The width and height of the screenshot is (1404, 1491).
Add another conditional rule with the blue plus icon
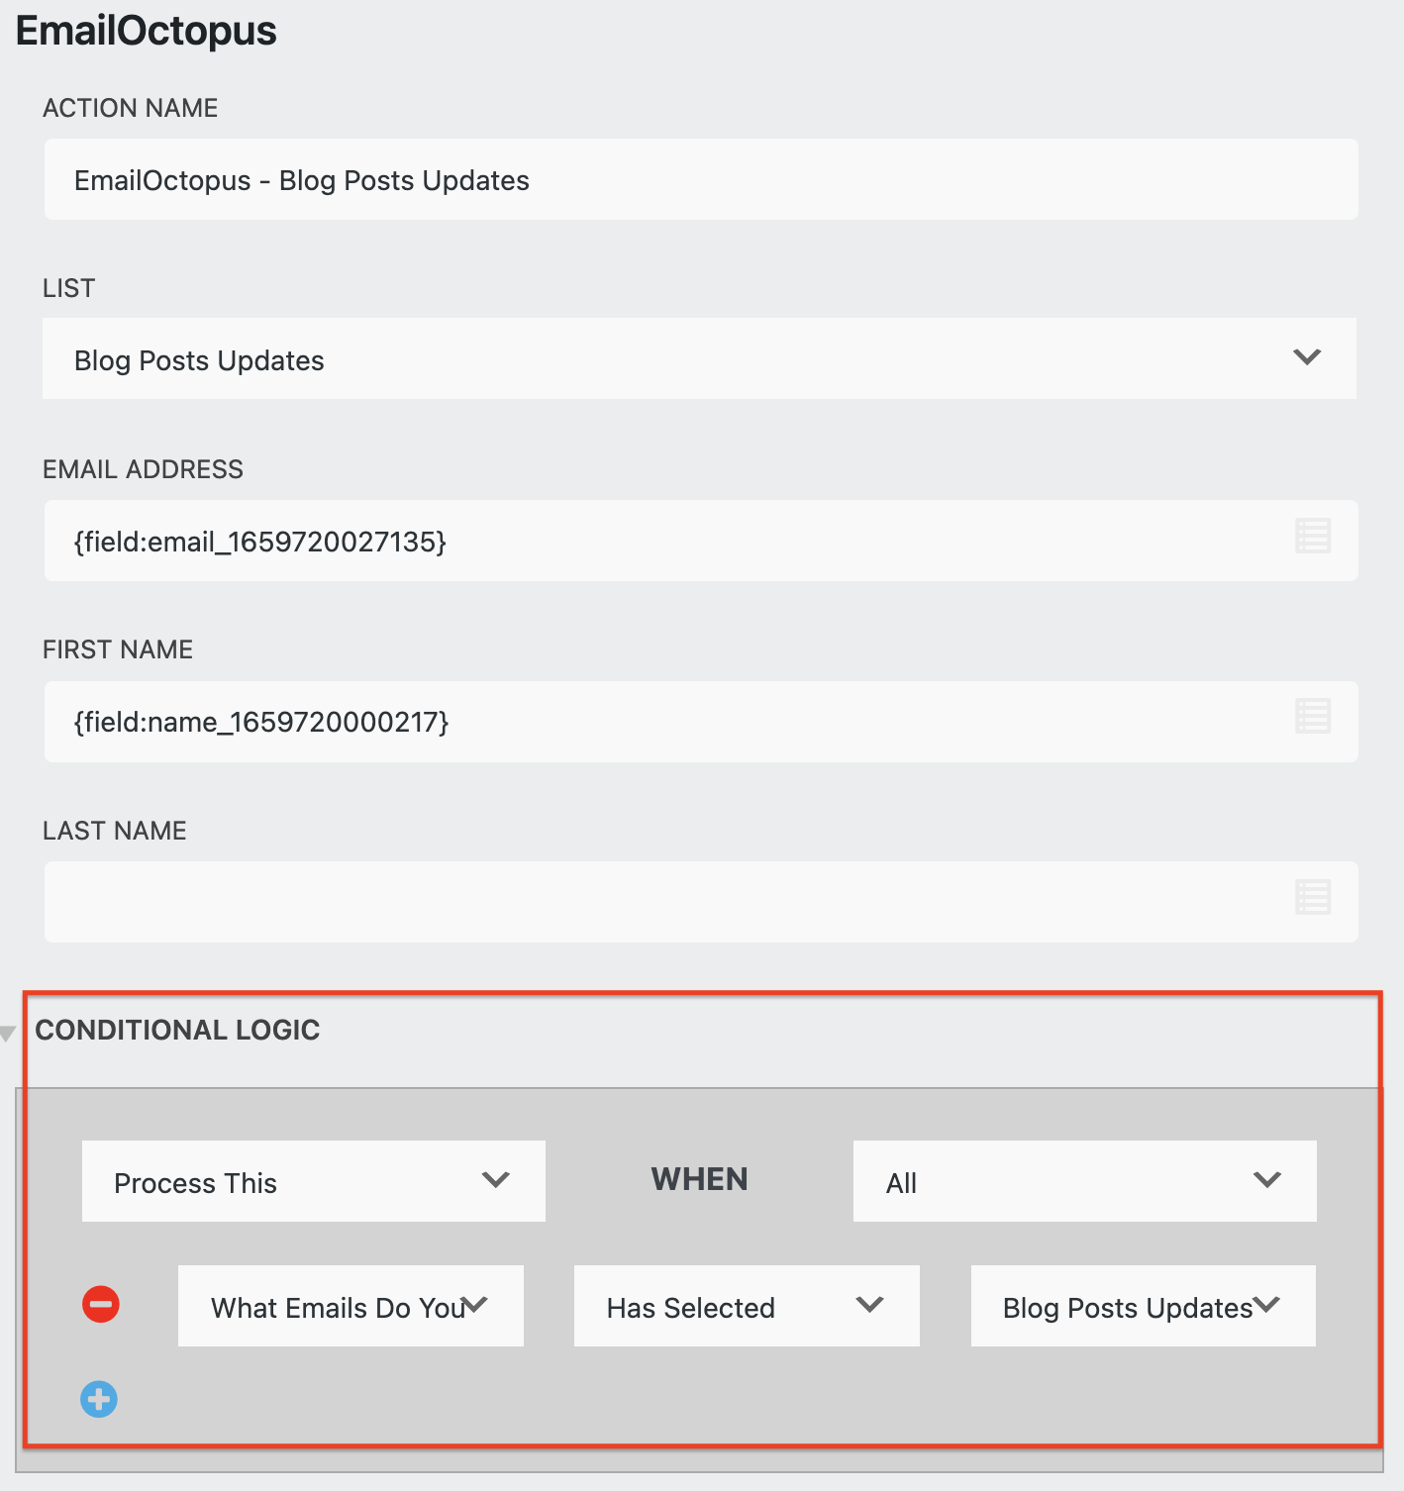pyautogui.click(x=98, y=1399)
